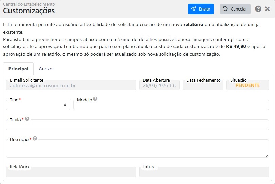The image size is (275, 184).
Task: Switch to the Principal tab
Action: (18, 69)
